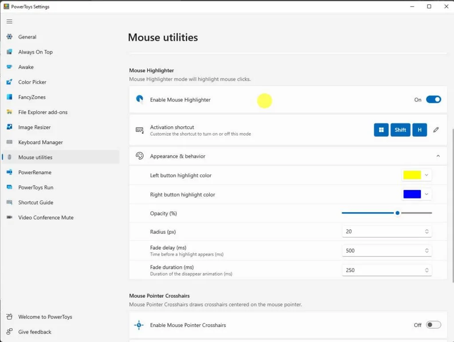Viewport: 454px width, 342px height.
Task: Click the Mouse Highlighter cursor icon
Action: click(140, 100)
